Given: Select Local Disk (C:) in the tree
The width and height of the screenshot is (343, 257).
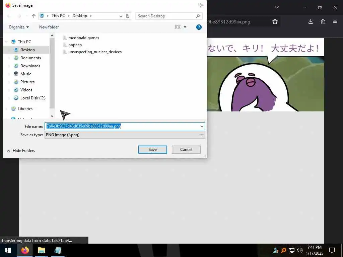Looking at the screenshot, I should click(33, 98).
